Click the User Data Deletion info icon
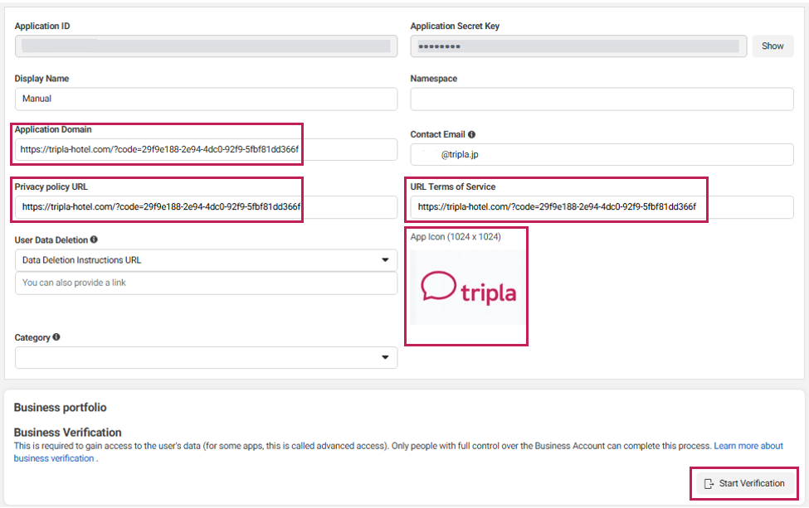The height and width of the screenshot is (508, 809). pyautogui.click(x=94, y=240)
